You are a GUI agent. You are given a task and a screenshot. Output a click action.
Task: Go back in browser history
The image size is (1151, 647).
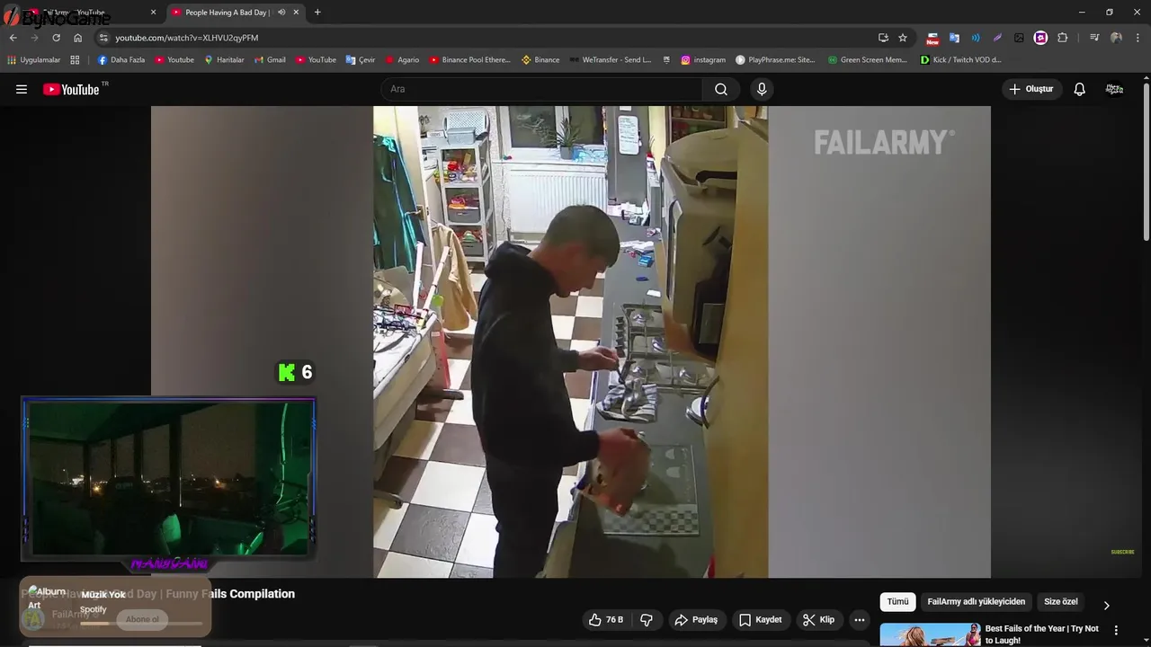(x=13, y=38)
